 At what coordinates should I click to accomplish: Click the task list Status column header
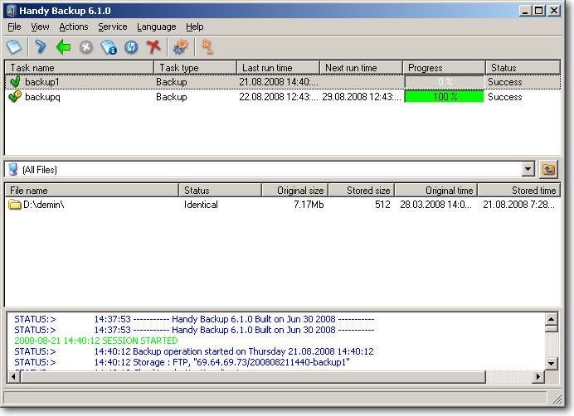(523, 68)
